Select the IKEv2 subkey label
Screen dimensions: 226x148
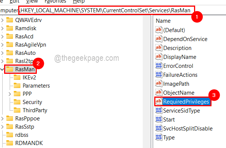29,78
